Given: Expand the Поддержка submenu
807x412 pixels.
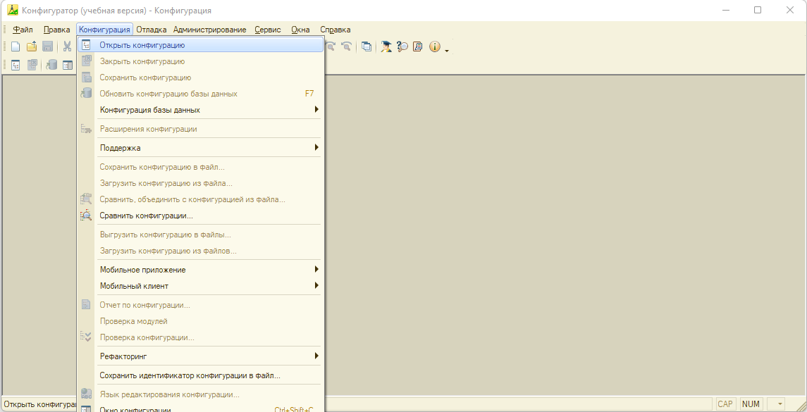Looking at the screenshot, I should tap(200, 148).
